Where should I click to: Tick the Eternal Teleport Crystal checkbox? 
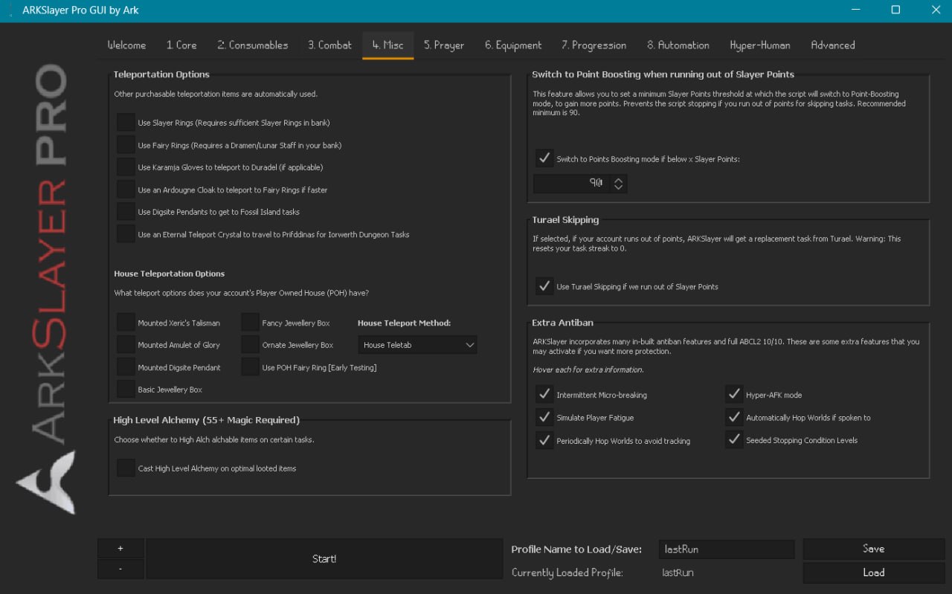tap(126, 234)
